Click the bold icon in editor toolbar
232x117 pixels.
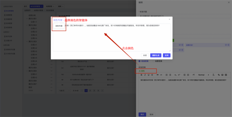(x=141, y=75)
